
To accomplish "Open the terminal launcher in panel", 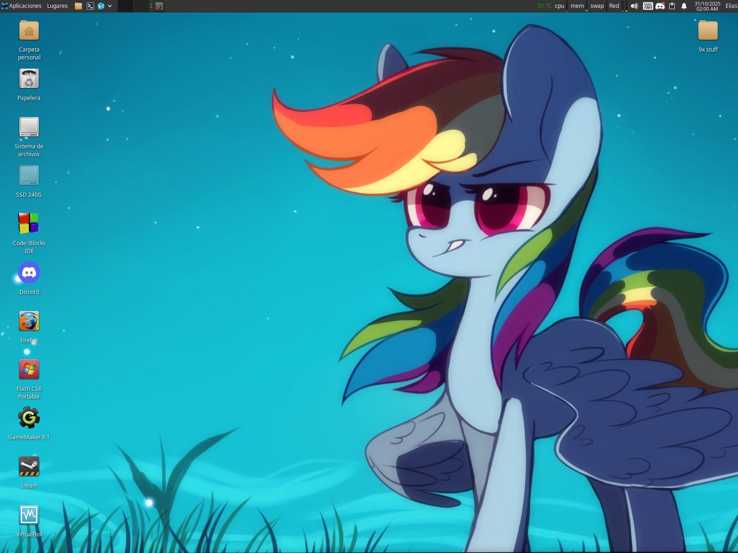I will point(90,6).
